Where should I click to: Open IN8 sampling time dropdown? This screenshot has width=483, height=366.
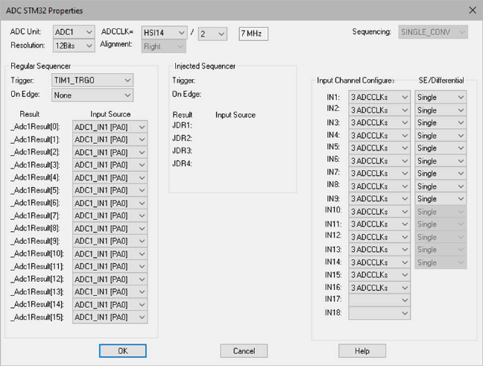tap(379, 186)
